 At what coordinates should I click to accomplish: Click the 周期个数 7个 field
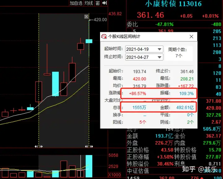tap(179, 53)
